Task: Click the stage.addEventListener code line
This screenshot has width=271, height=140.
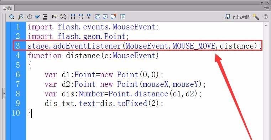Action: [145, 46]
